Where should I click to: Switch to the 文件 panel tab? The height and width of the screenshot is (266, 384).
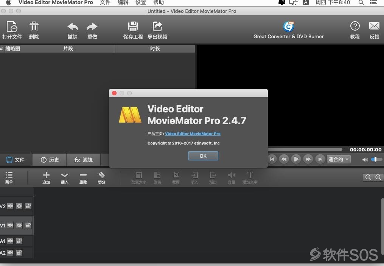[16, 160]
